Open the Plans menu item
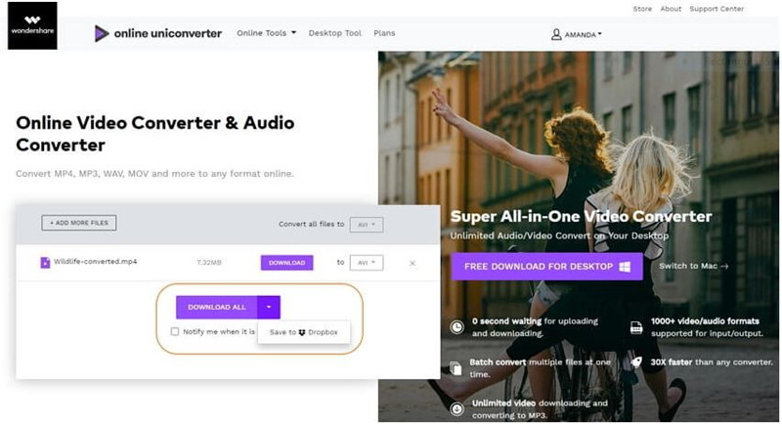This screenshot has height=424, width=782. tap(384, 33)
